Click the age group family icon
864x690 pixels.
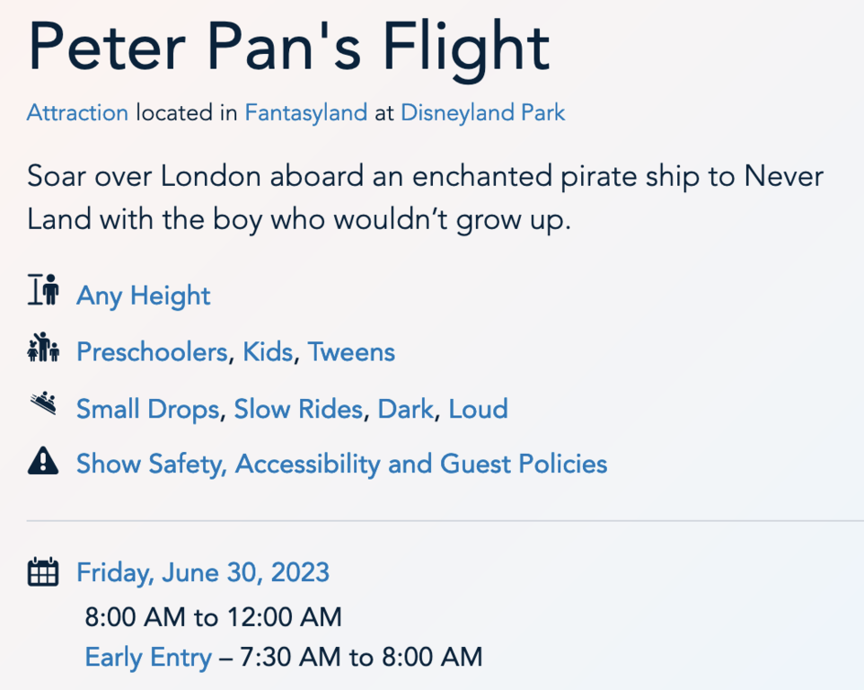(x=43, y=348)
